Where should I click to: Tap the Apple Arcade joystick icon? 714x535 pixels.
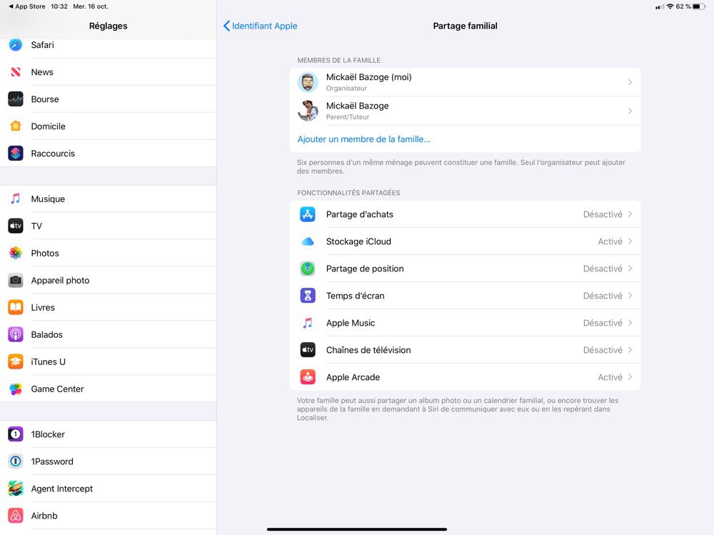tap(308, 377)
